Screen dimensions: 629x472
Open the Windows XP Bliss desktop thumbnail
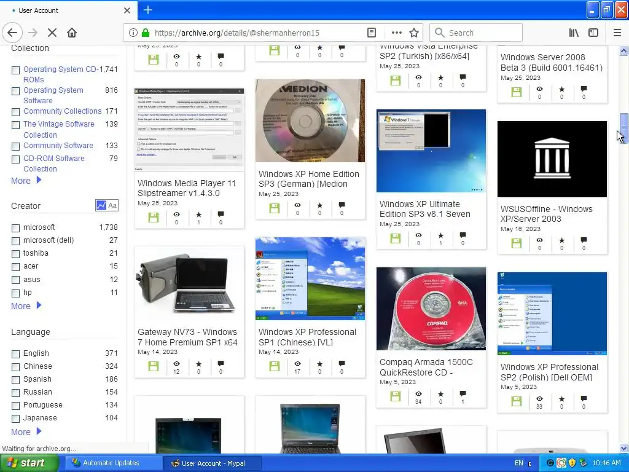point(310,278)
